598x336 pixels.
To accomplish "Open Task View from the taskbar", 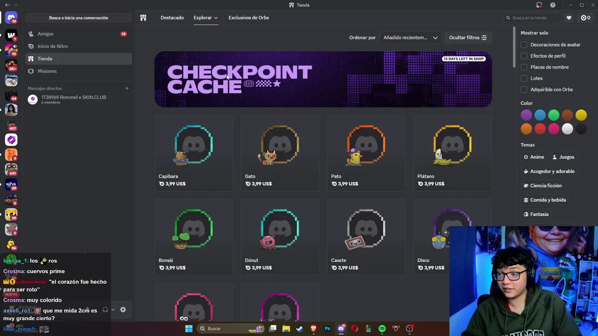I will point(272,329).
